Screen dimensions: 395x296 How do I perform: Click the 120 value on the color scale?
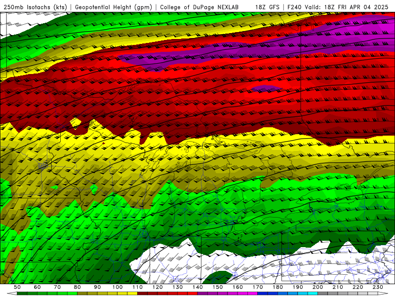pyautogui.click(x=158, y=287)
